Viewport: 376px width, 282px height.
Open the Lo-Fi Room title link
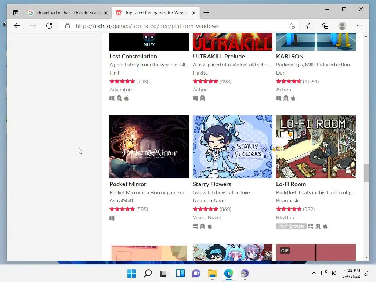[x=291, y=184]
